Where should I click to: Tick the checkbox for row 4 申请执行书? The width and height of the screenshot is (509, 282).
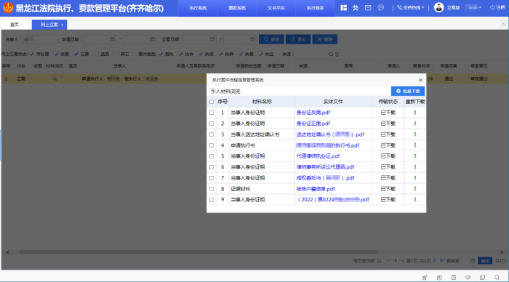212,145
